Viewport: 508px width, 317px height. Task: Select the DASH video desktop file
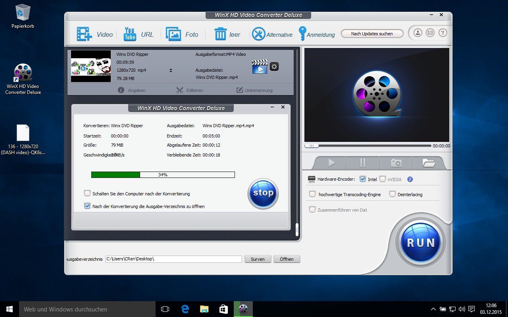[23, 139]
